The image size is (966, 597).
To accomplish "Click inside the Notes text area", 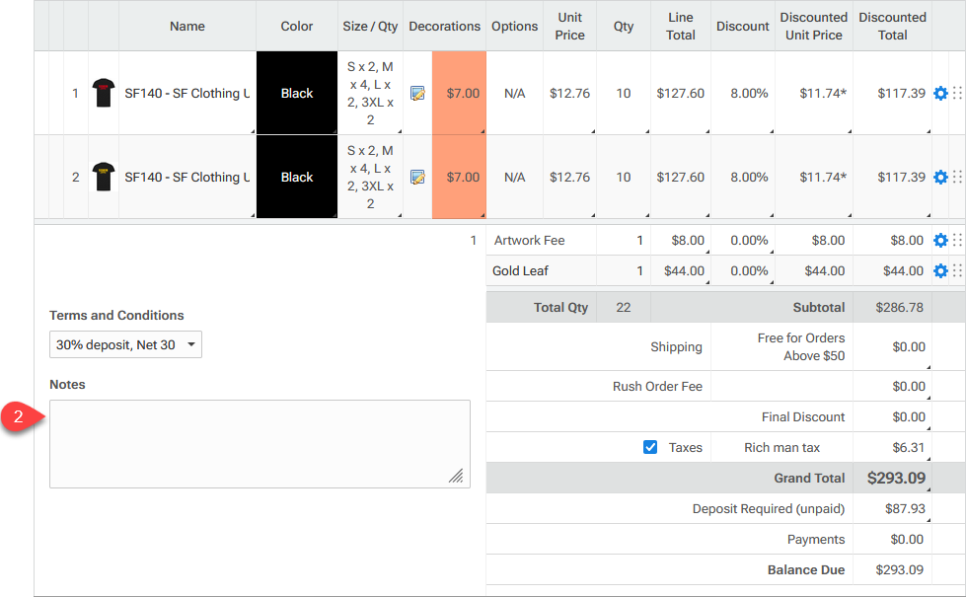I will [x=260, y=444].
